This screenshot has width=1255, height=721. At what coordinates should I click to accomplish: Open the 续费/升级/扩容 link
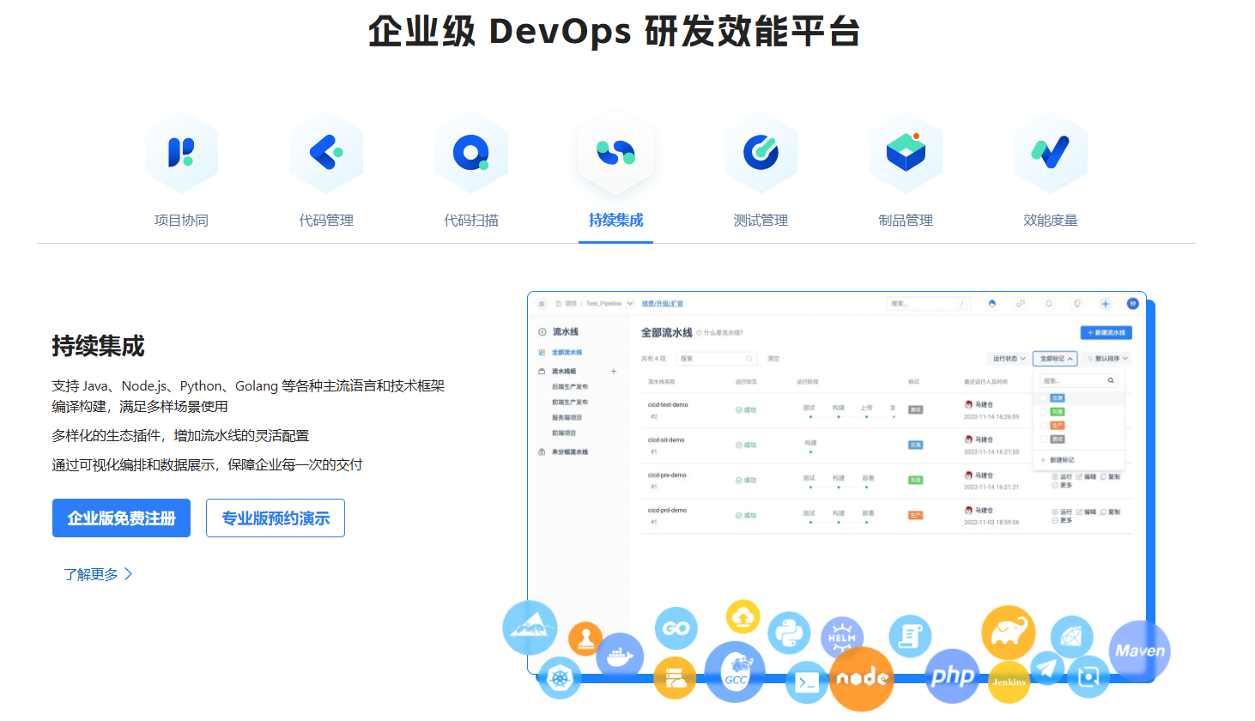point(663,304)
